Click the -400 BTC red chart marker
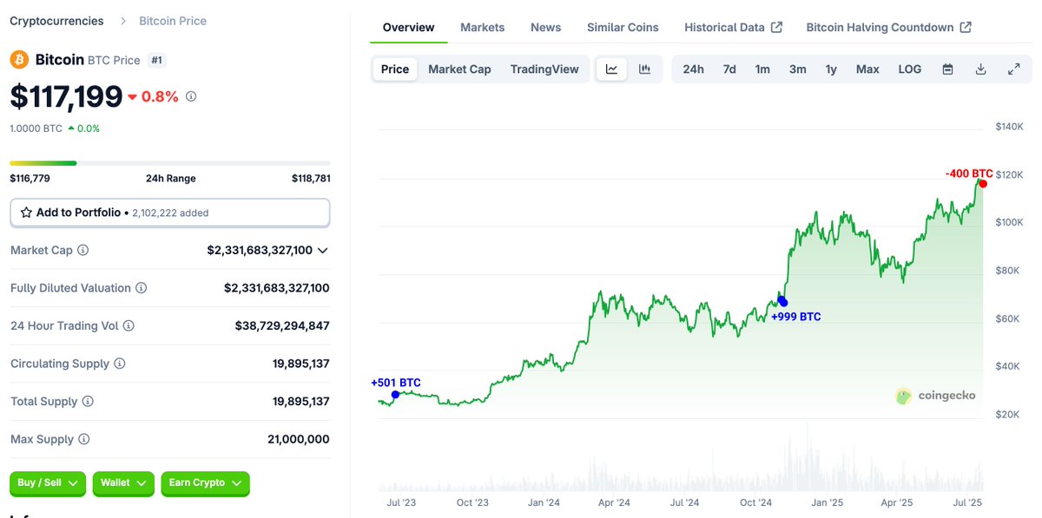 pyautogui.click(x=983, y=184)
